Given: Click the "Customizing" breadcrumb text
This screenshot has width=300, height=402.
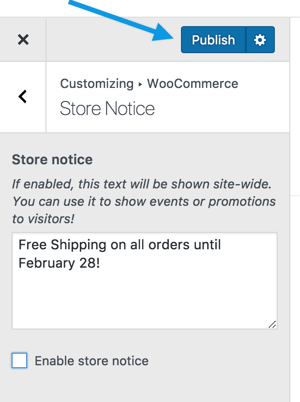Looking at the screenshot, I should pos(96,84).
